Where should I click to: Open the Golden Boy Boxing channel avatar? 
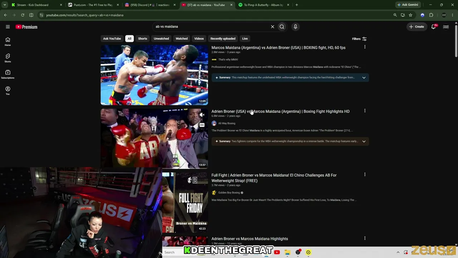[214, 193]
